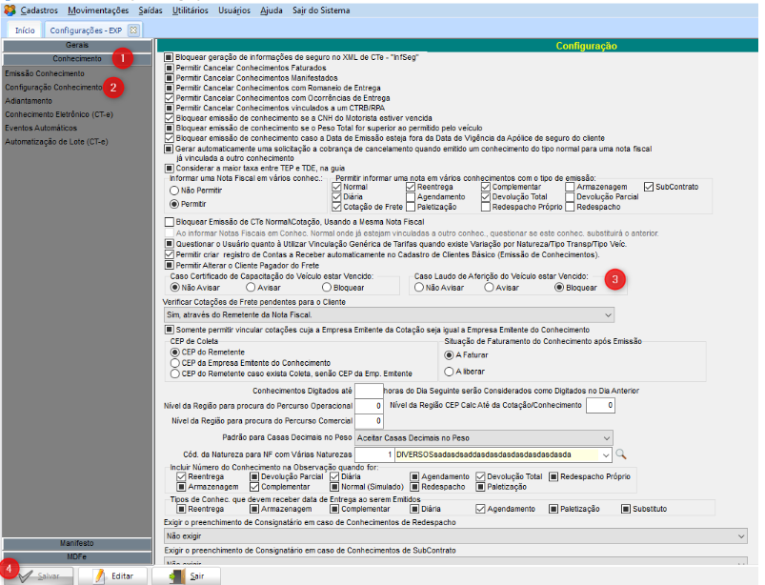This screenshot has width=765, height=585.
Task: Open Adiantamento settings
Action: [29, 101]
